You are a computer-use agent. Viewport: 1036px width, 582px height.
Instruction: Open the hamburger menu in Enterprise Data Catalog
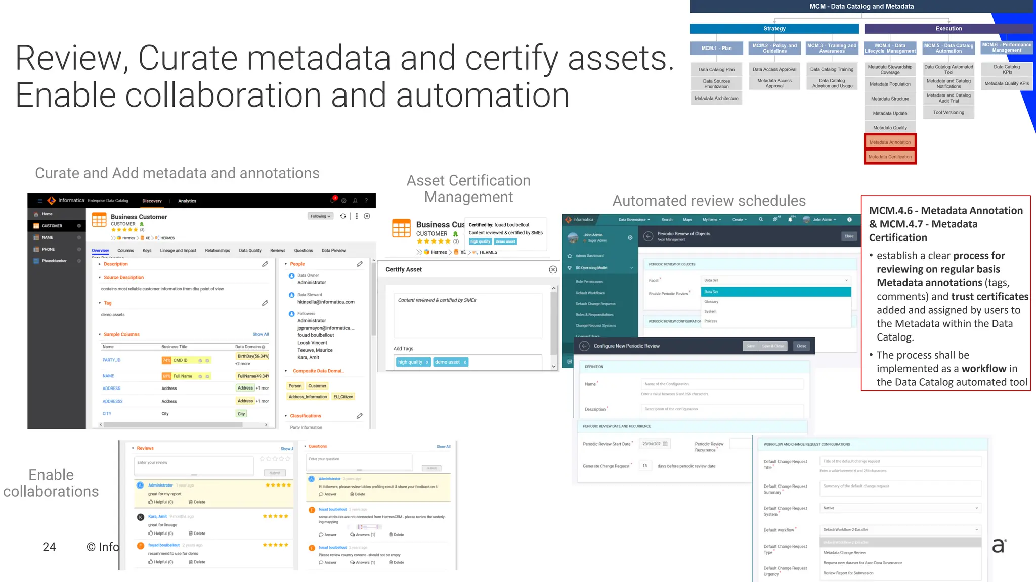(x=40, y=201)
